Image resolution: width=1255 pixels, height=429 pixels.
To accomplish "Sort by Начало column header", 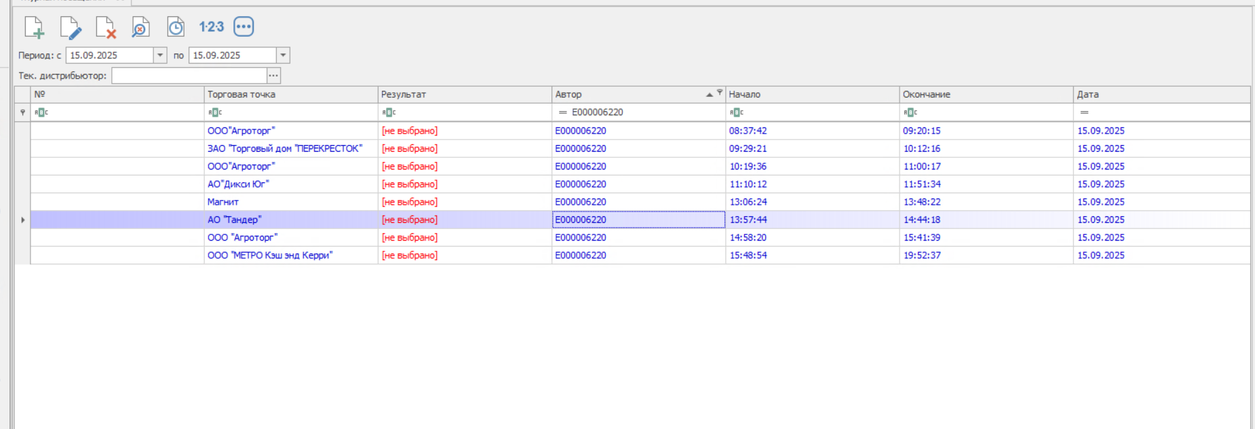I will tap(812, 94).
